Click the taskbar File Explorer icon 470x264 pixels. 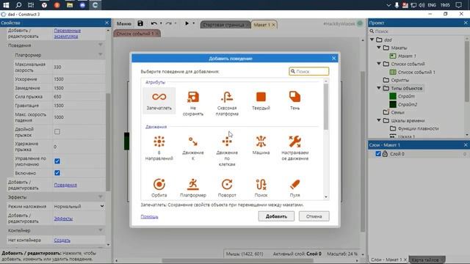[x=70, y=5]
